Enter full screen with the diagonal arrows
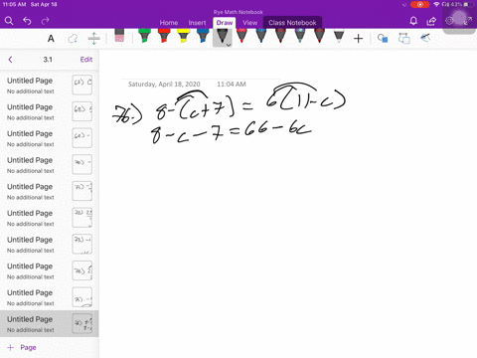Viewport: 477px width, 358px height. coord(468,21)
